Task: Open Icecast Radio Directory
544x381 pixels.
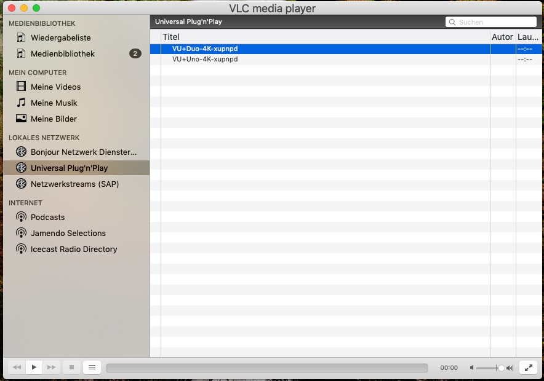Action: point(73,249)
